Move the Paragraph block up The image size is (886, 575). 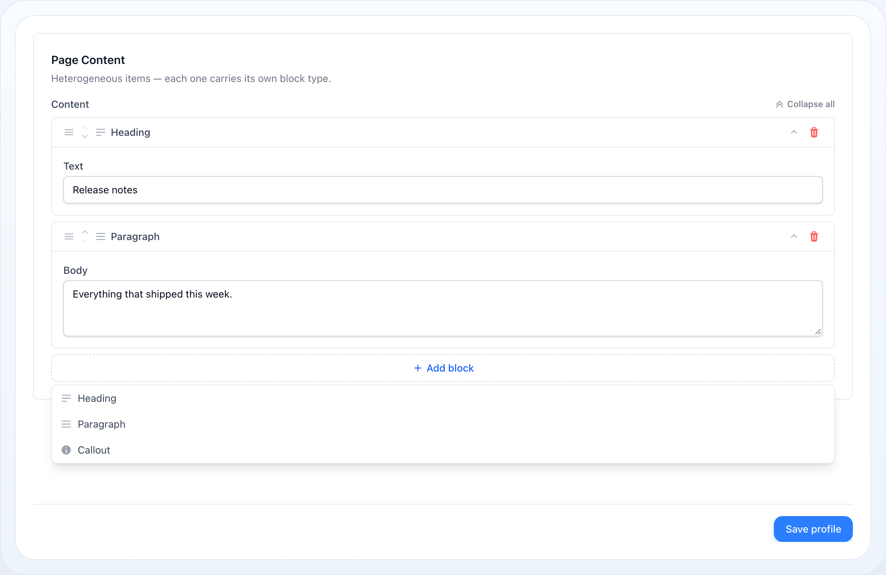click(85, 232)
